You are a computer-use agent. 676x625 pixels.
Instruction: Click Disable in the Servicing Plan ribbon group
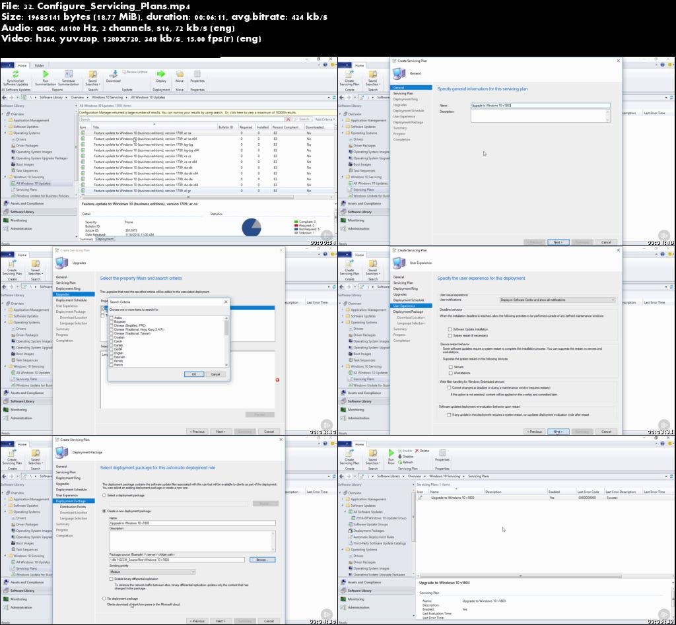pos(405,457)
